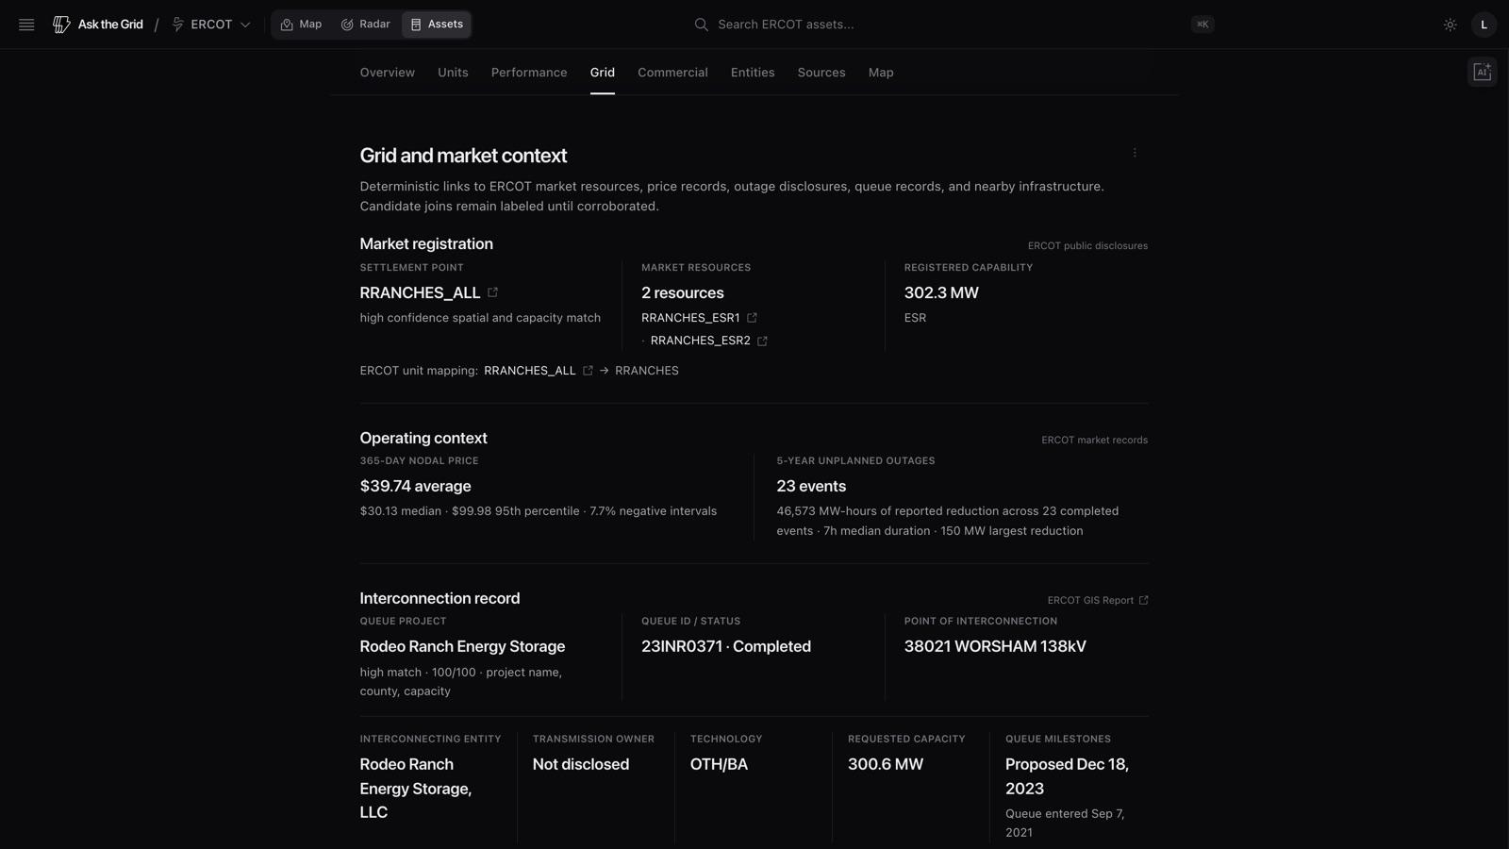Open the hamburger sidebar menu
The width and height of the screenshot is (1509, 849).
tap(26, 25)
